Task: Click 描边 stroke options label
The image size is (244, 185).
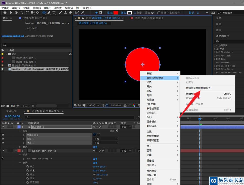Action: [x=124, y=13]
